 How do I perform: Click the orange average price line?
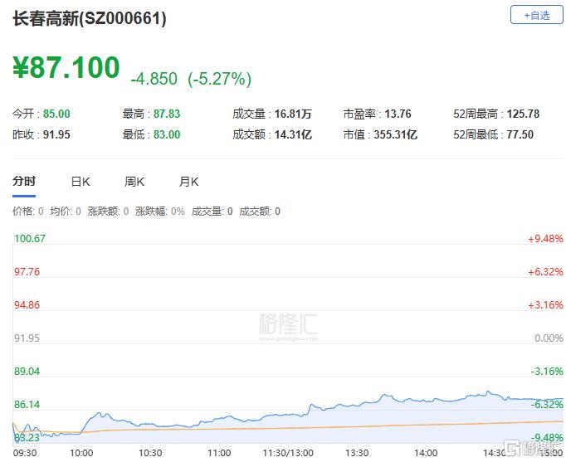(x=289, y=428)
